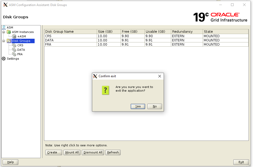Click the Exit button
This screenshot has width=253, height=167.
click(241, 162)
